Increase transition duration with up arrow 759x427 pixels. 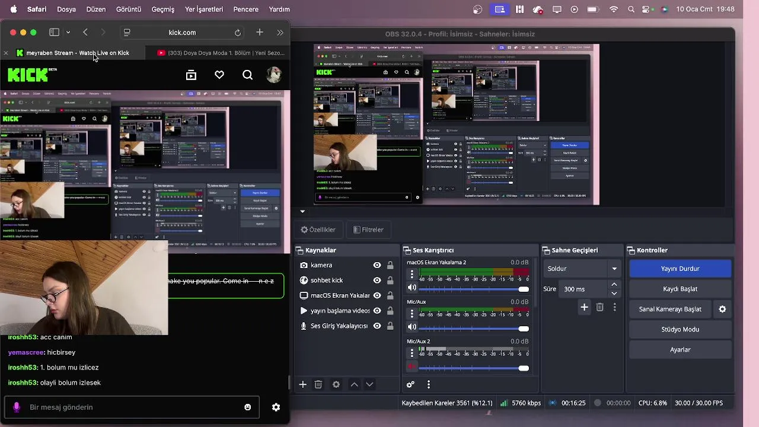tap(614, 285)
